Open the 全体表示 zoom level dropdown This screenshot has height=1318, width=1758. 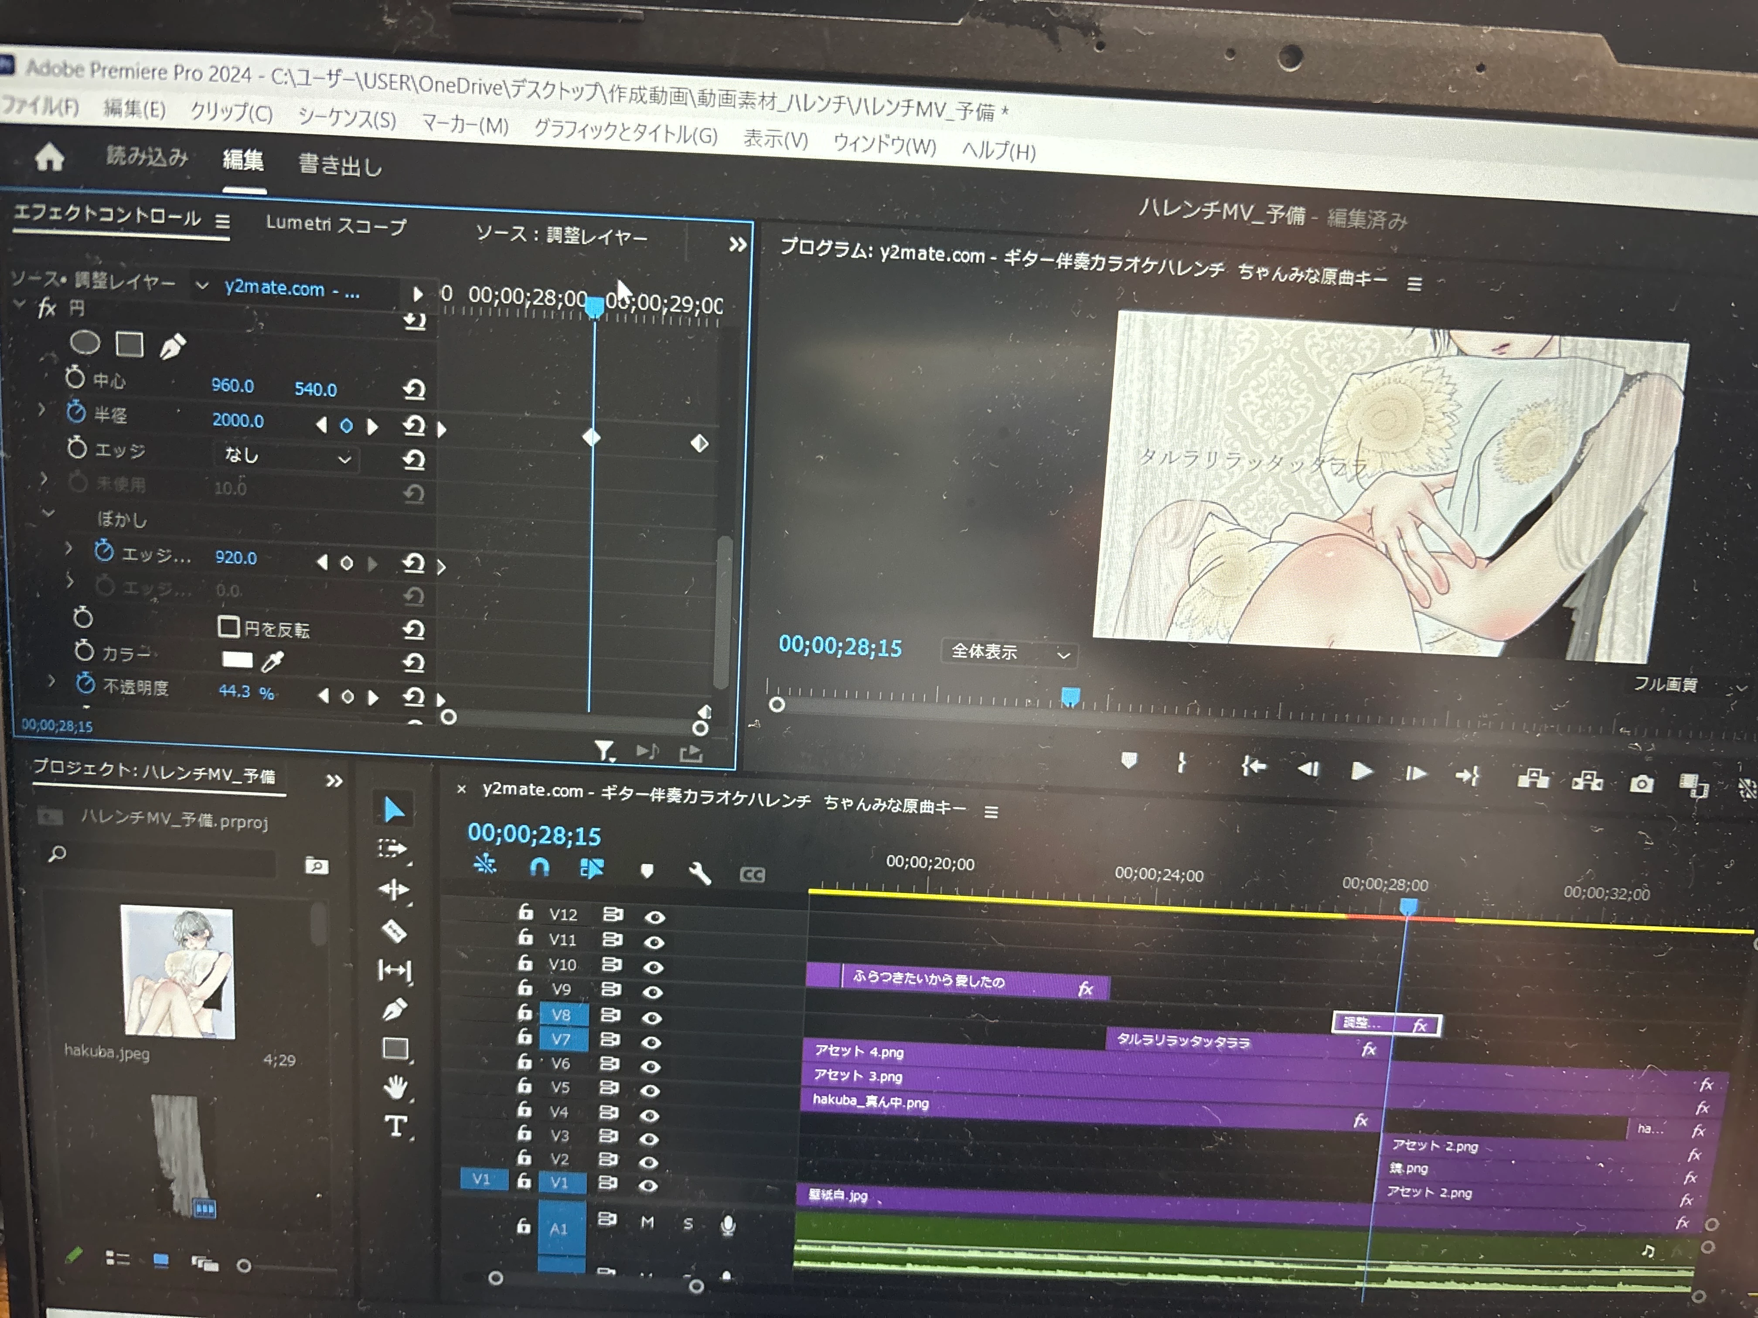pos(1009,653)
